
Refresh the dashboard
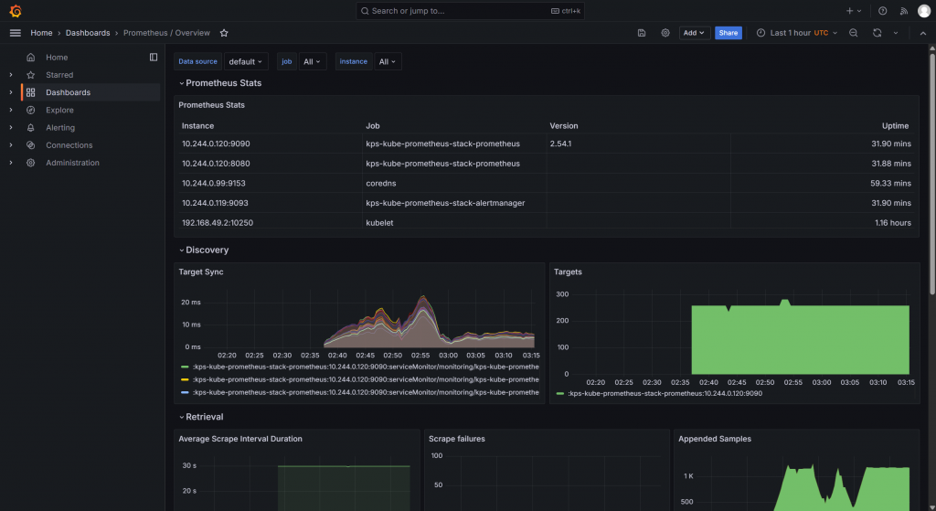[877, 33]
